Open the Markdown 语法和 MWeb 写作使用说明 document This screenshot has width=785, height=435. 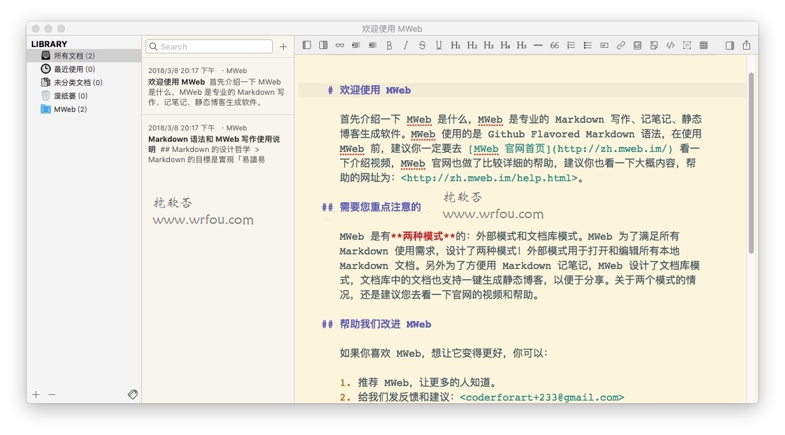[x=218, y=144]
